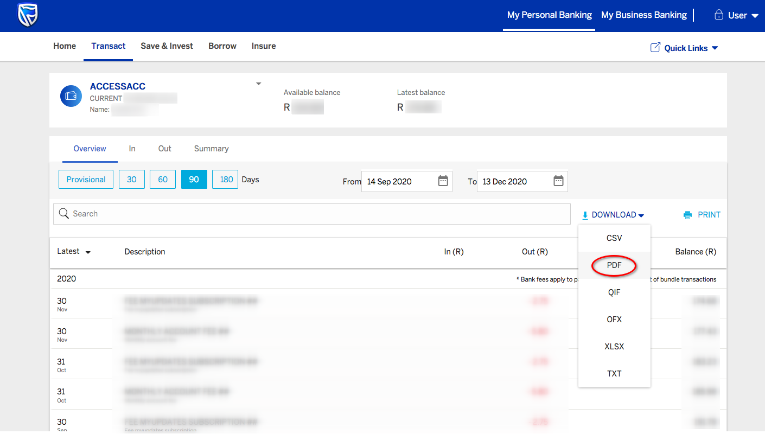The image size is (765, 434).
Task: Select the 180 days filter
Action: (x=225, y=180)
